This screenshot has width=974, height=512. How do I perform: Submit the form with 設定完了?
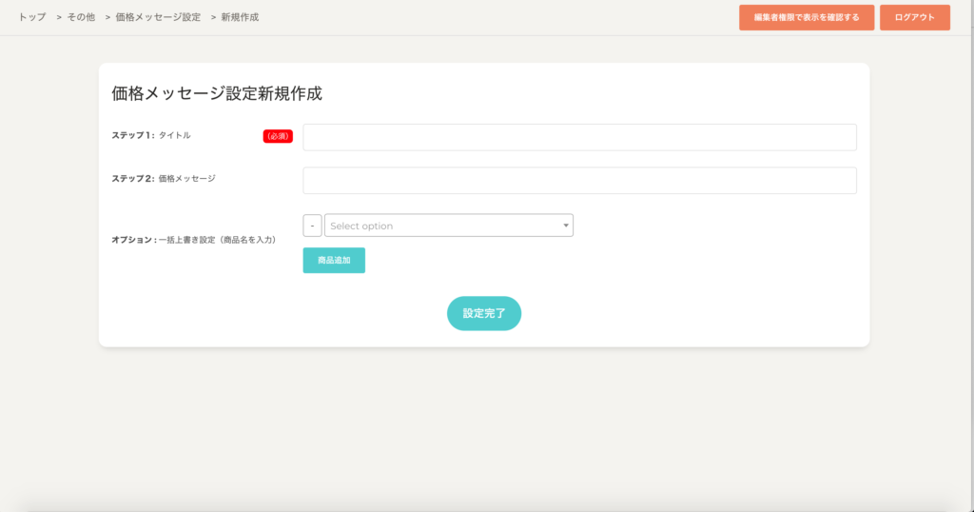pyautogui.click(x=483, y=313)
